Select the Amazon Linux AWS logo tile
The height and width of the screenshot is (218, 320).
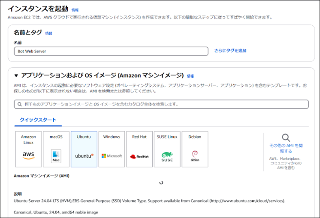(28, 149)
